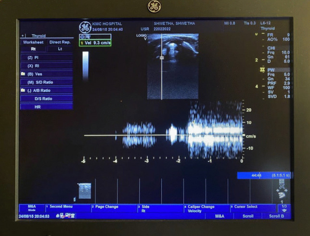Click the yellow focus marker beside PW
The width and height of the screenshot is (310, 236).
pos(262,69)
